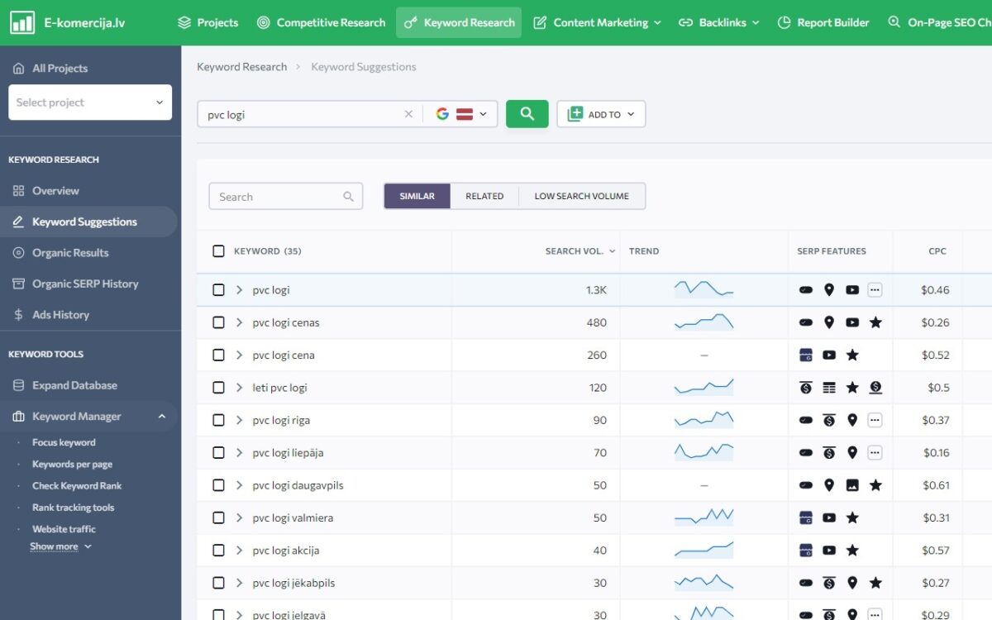Expand the leti pvc logi keyword row
This screenshot has height=620, width=992.
[239, 388]
